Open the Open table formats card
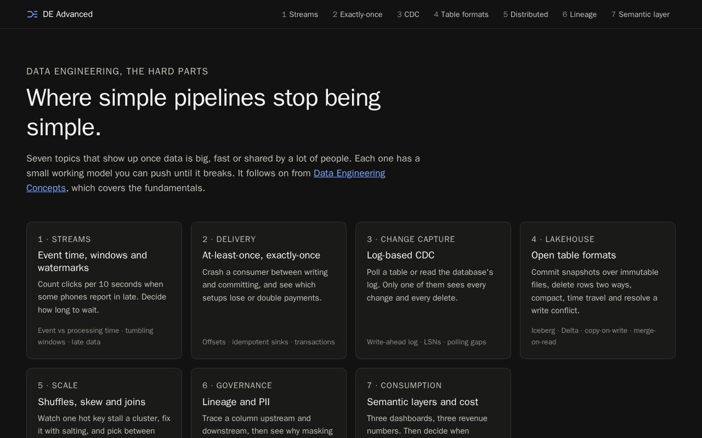The height and width of the screenshot is (438, 702). click(598, 290)
